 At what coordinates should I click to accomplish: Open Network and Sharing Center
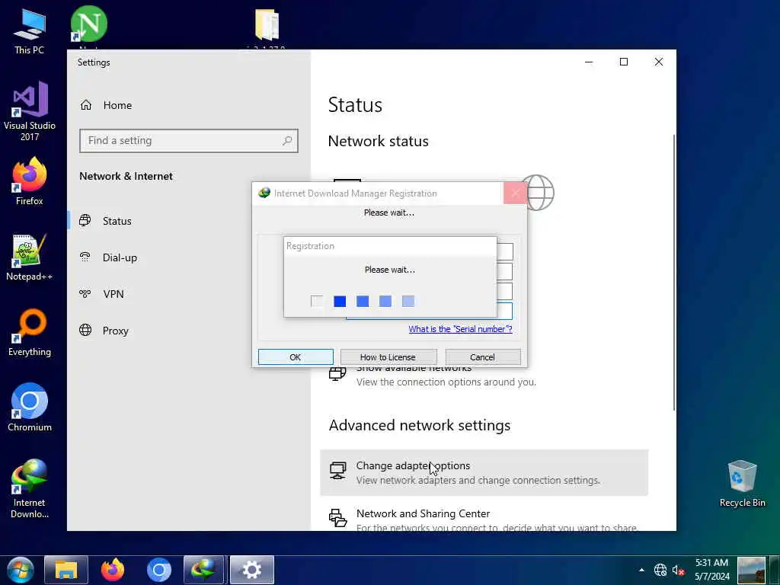point(484,517)
